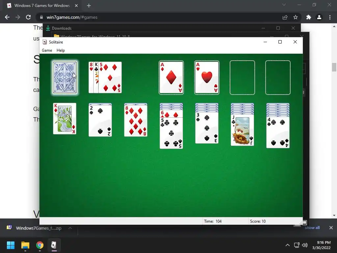Select the 4 of spades card
This screenshot has height=253, width=337.
(x=278, y=132)
